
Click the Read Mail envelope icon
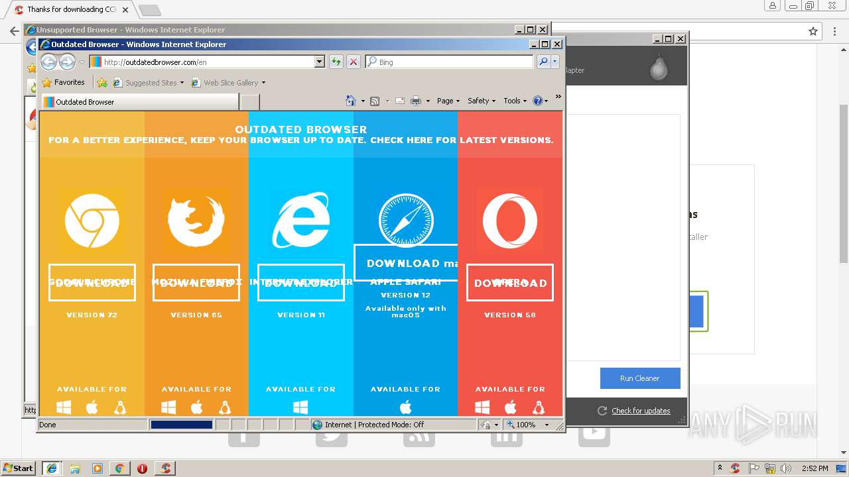tap(400, 101)
